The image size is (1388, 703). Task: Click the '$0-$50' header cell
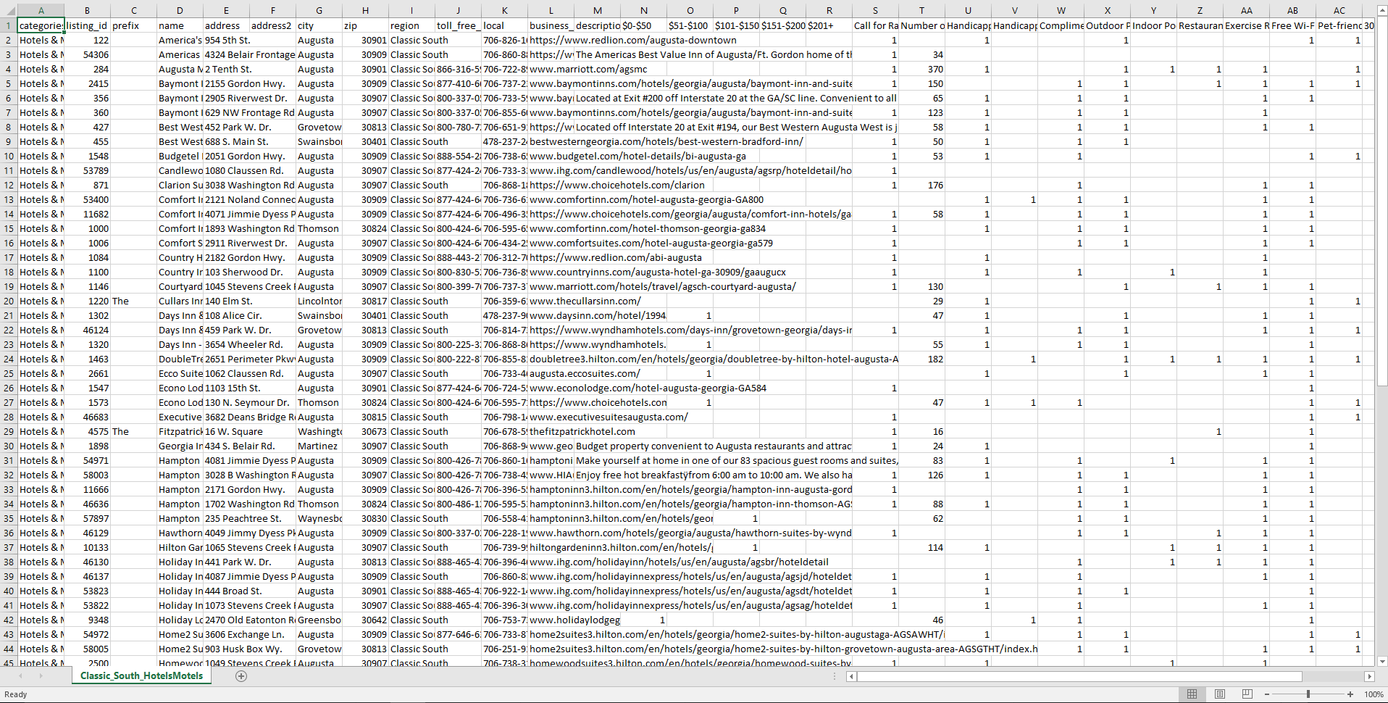click(x=643, y=25)
